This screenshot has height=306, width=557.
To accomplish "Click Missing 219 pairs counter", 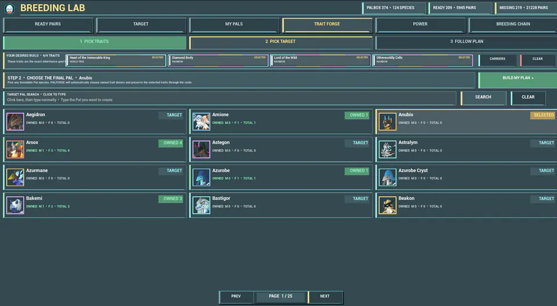I will tap(526, 8).
